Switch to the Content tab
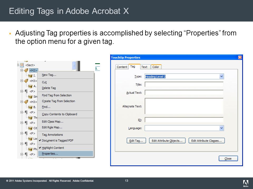Viewport: 253px width, 189px height. (122, 67)
